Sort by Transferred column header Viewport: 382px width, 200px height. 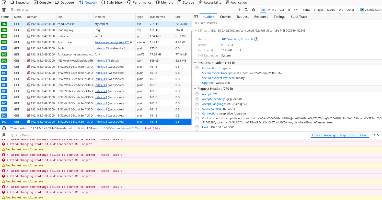161,17
